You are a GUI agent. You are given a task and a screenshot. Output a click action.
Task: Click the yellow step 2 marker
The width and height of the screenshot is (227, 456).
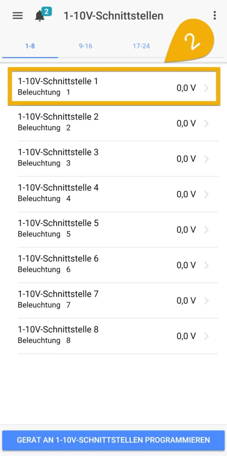pyautogui.click(x=191, y=41)
